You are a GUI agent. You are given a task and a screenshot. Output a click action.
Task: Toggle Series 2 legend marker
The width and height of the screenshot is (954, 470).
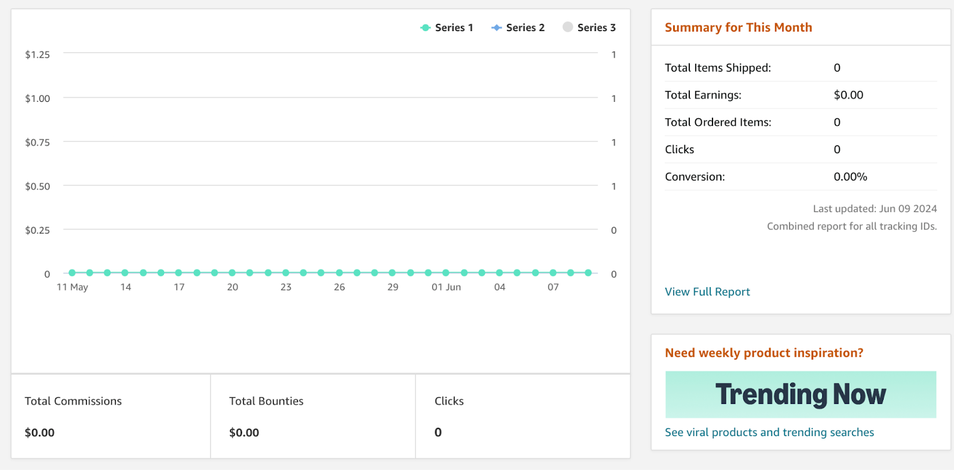[496, 28]
